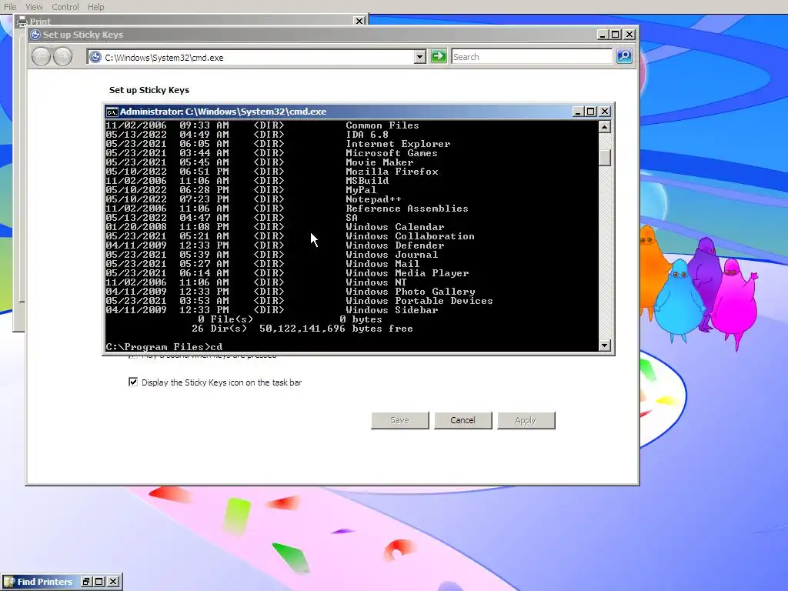The image size is (788, 591).
Task: Click console scrollbar up arrow
Action: (605, 127)
